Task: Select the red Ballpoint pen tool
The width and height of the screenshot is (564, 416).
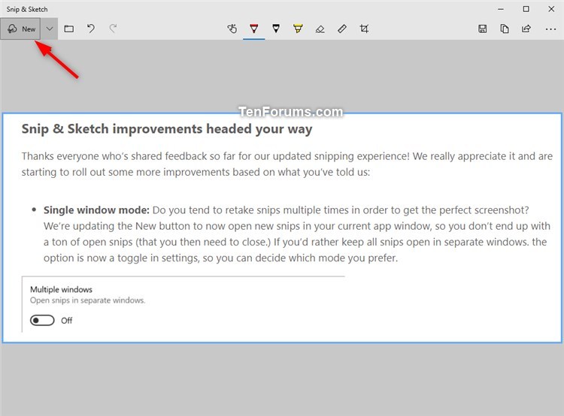Action: [254, 29]
